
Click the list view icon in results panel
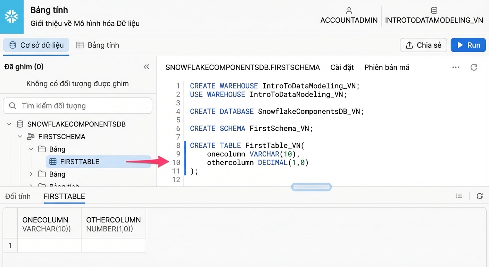[x=459, y=196]
